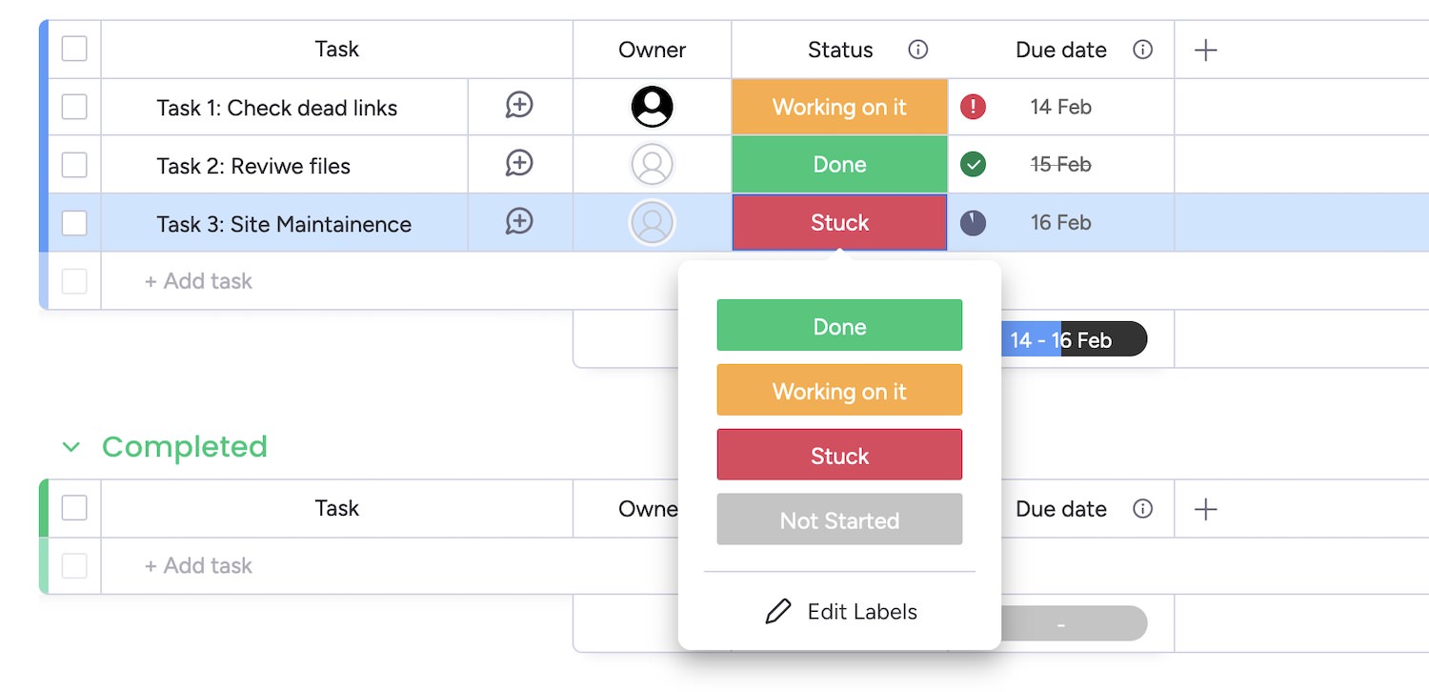Click the struck-through 15 Feb due date
Screen dimensions: 1429x692
(x=1061, y=164)
